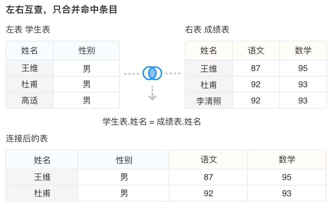Click the 性别 header in the joined result table
This screenshot has width=335, height=206.
pyautogui.click(x=124, y=160)
